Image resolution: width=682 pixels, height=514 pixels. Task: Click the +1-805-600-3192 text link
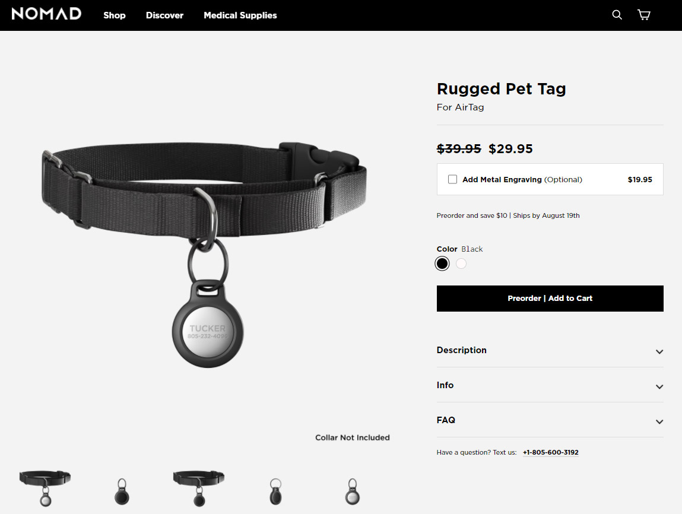551,452
